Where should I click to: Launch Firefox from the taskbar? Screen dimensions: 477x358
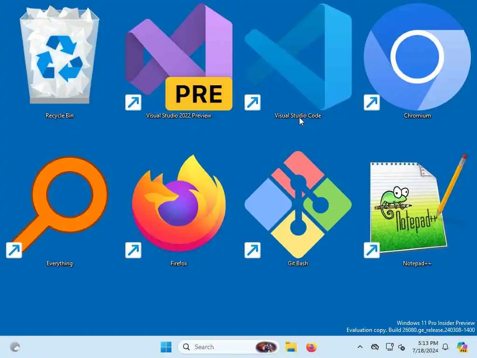[x=311, y=347]
